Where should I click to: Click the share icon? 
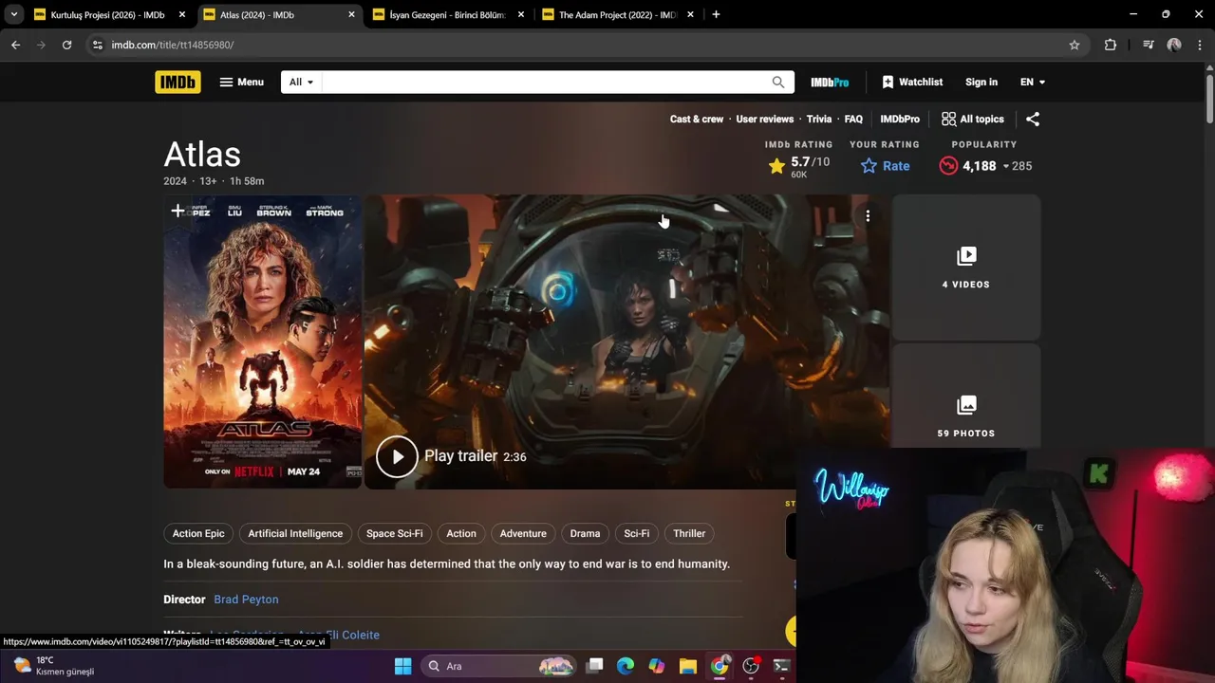coord(1033,119)
